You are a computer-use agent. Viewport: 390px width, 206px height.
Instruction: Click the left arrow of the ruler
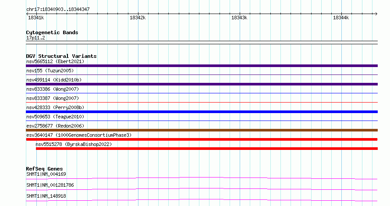[x=27, y=14]
